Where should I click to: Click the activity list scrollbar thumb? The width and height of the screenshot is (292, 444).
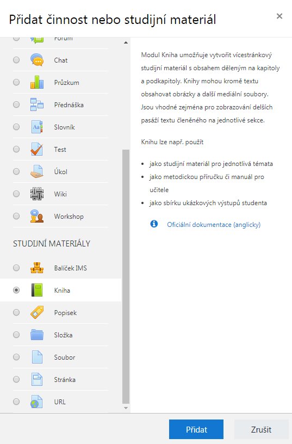[x=126, y=276]
